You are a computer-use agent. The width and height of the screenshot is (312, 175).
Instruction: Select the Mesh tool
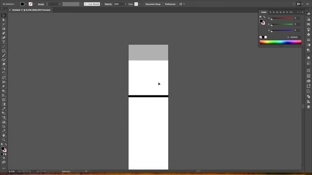tap(3, 100)
